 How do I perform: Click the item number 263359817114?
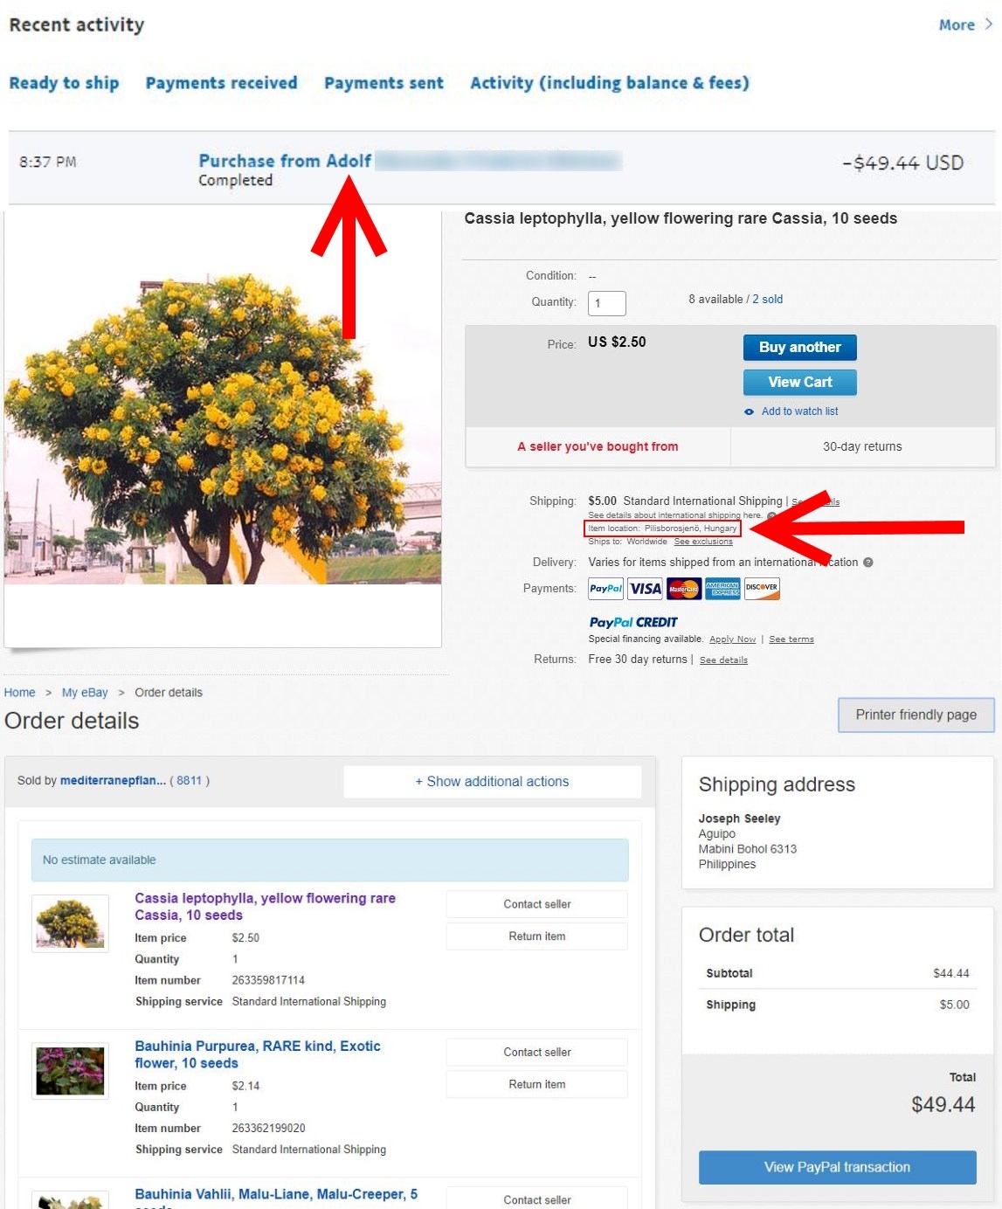point(268,981)
